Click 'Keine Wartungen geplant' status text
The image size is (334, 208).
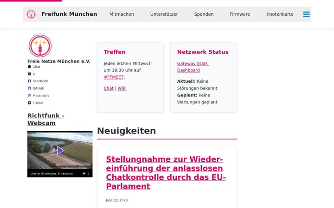coord(197,99)
